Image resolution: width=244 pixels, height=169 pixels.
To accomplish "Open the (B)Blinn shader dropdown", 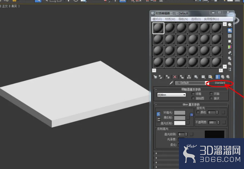I will [x=171, y=95].
